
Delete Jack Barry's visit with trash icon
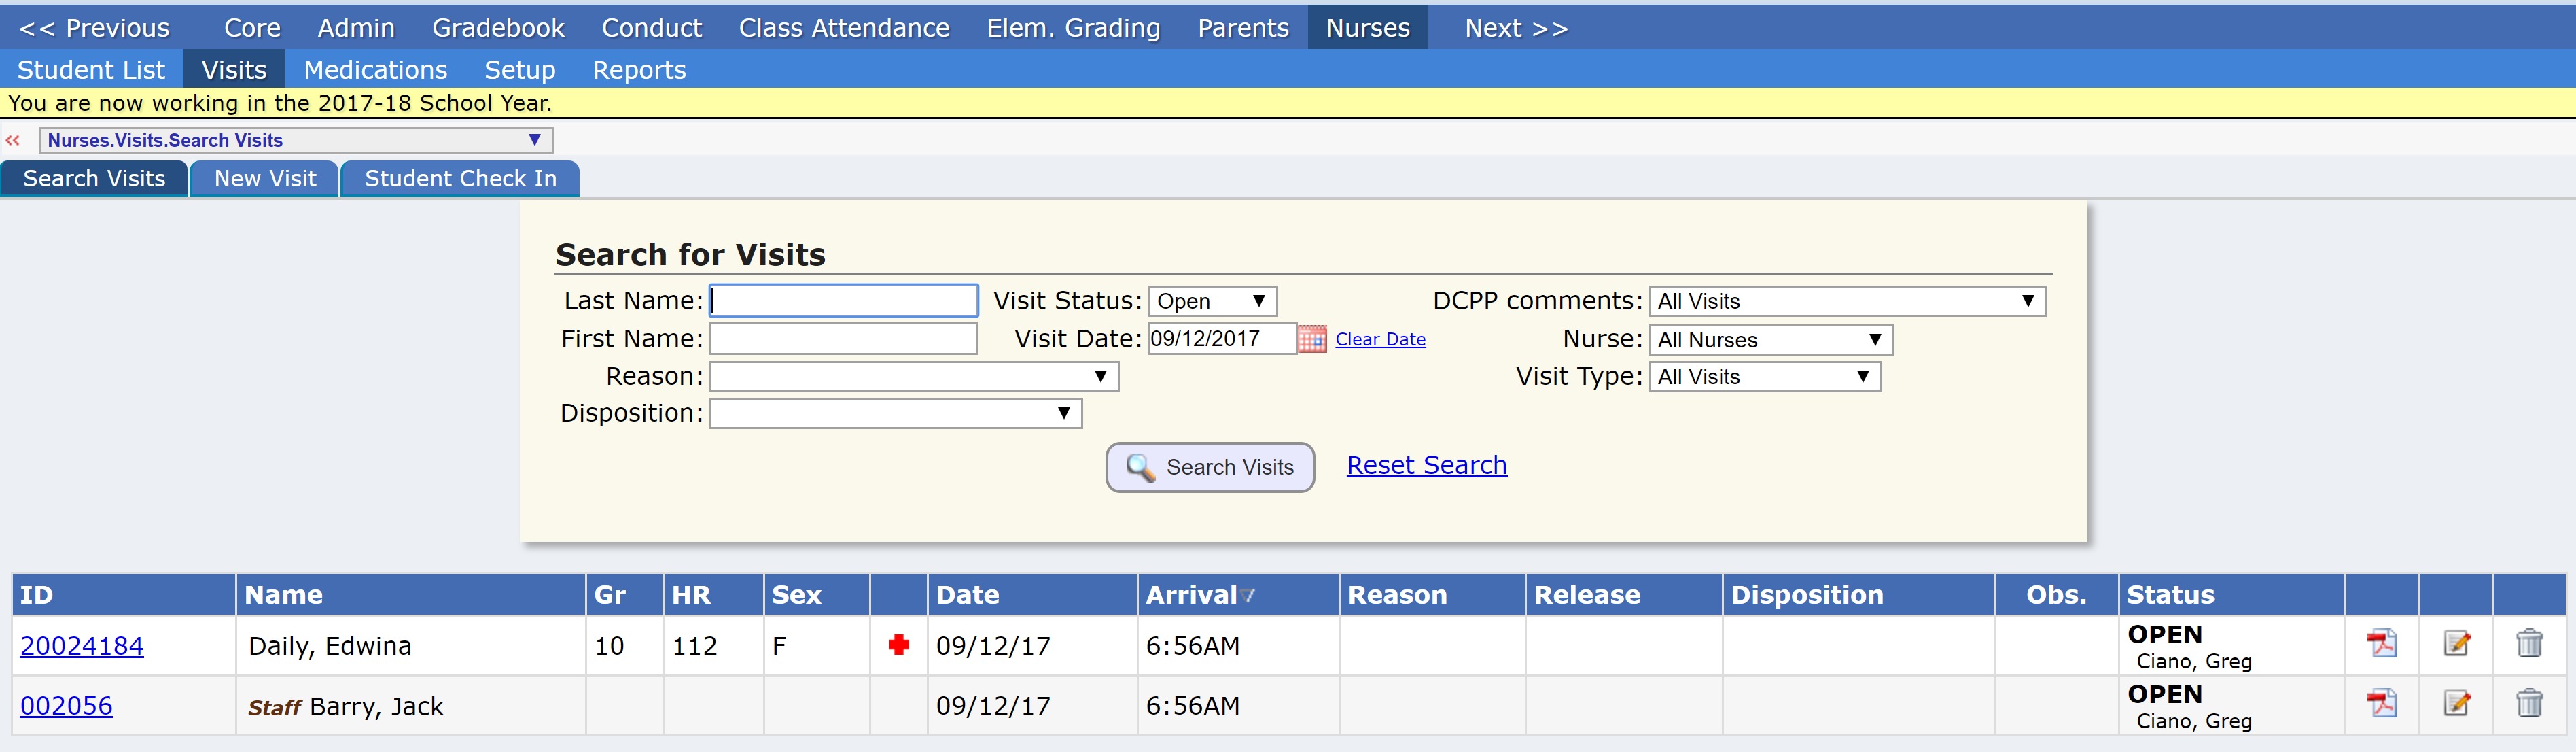[x=2529, y=703]
